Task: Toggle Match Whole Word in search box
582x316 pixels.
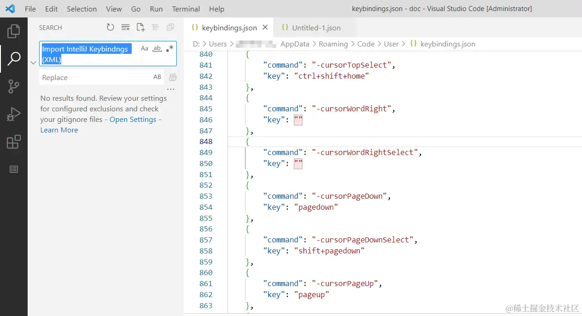Action: tap(157, 48)
